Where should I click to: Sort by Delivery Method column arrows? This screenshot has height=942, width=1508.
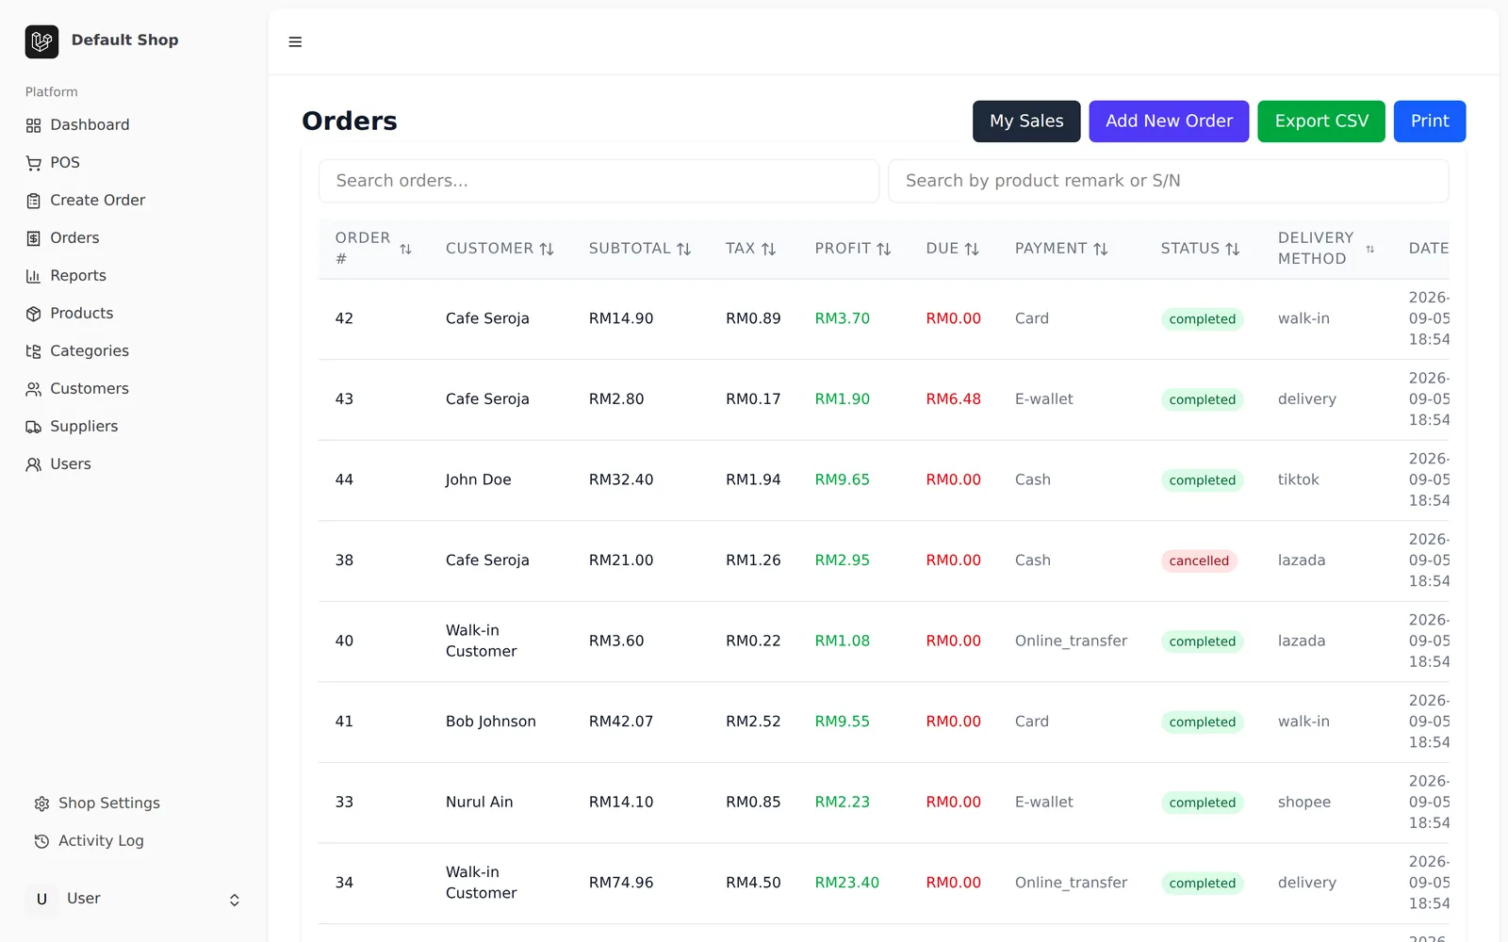tap(1370, 249)
